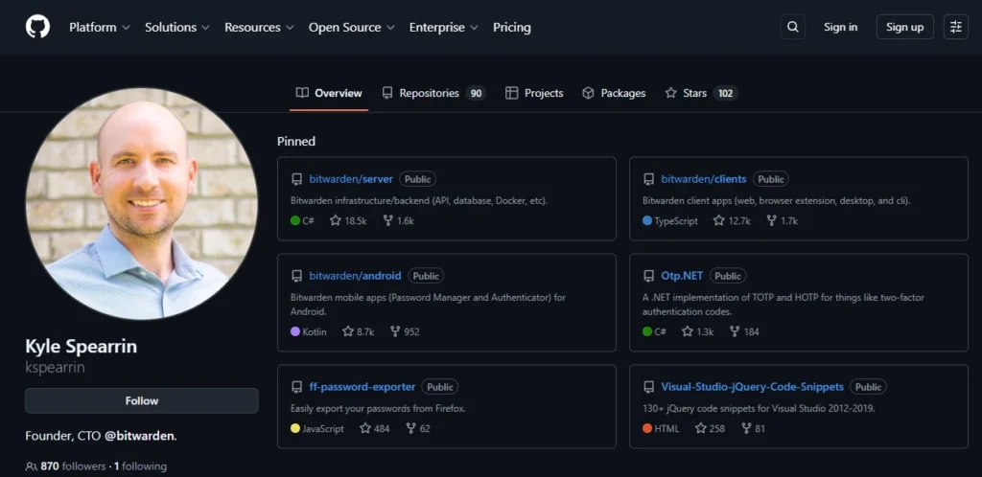Click the star icon beside Stars tab
The width and height of the screenshot is (982, 477).
[670, 93]
